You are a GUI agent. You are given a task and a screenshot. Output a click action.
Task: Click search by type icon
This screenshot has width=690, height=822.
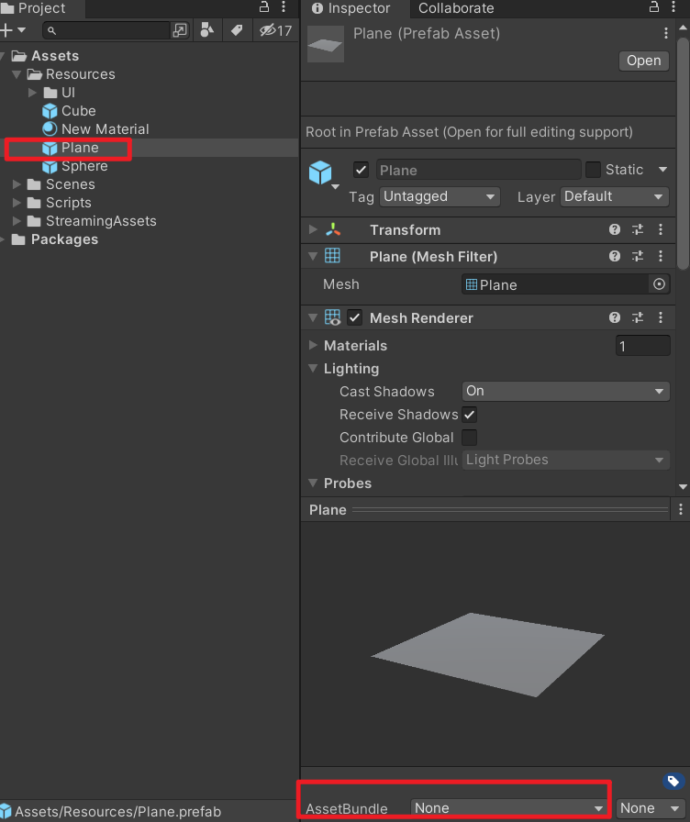(207, 30)
